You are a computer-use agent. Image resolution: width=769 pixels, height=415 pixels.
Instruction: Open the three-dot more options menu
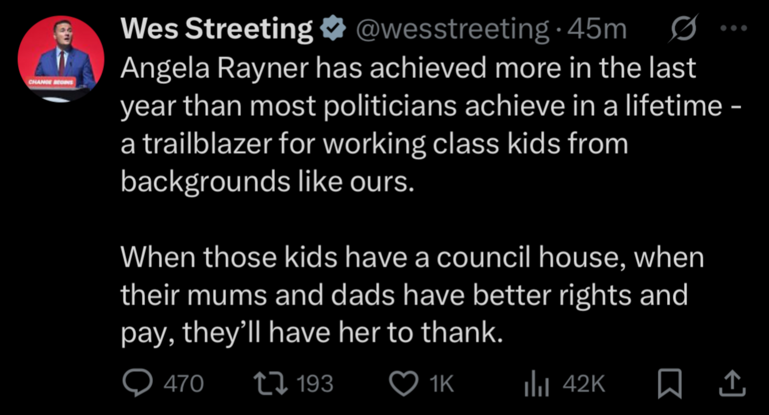tap(733, 28)
